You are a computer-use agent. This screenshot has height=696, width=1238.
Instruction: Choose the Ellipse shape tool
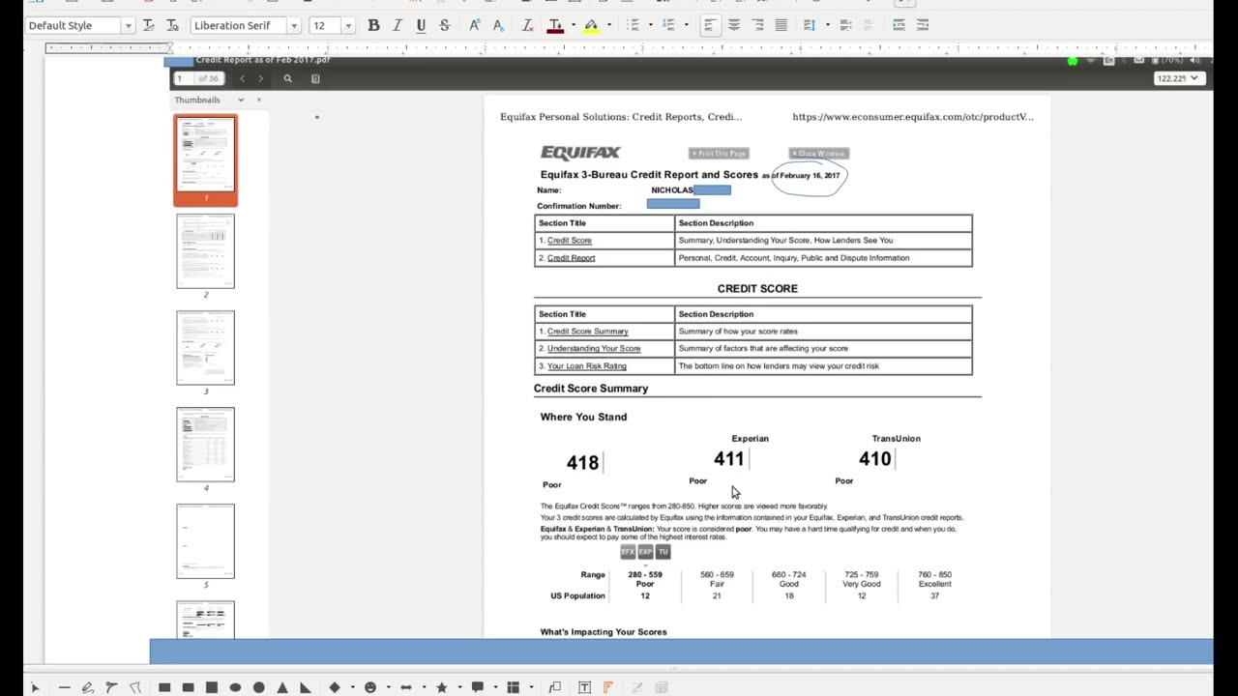(x=235, y=687)
